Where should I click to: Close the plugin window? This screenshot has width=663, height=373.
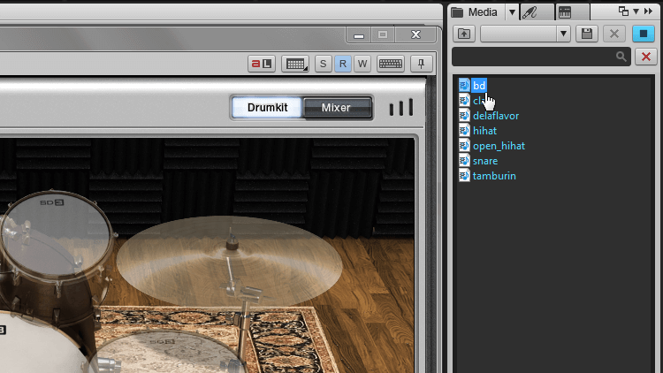(x=415, y=35)
